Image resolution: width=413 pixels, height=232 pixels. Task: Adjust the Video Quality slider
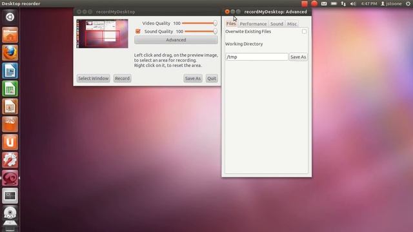(x=199, y=23)
